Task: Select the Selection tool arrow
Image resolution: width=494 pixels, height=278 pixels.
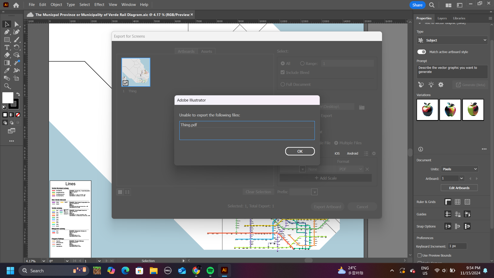Action: [x=7, y=24]
